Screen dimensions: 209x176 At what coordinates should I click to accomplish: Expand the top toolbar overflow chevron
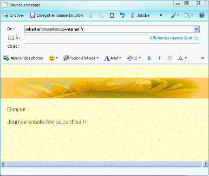coord(161,15)
